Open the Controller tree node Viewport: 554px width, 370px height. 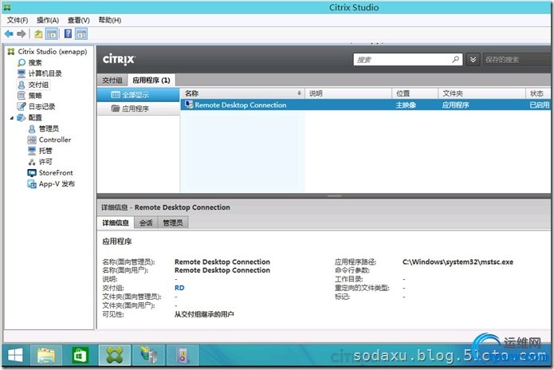(55, 140)
